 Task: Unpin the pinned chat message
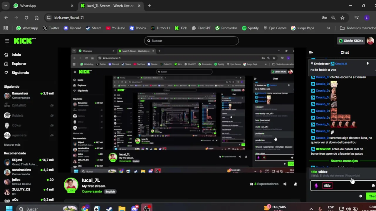coord(367,64)
